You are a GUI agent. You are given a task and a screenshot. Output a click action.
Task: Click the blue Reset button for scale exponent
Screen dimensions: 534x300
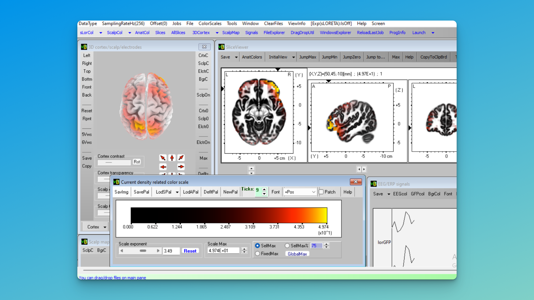190,251
